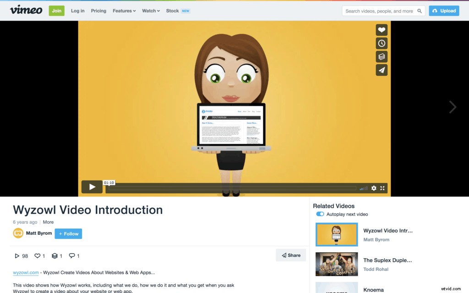
Task: Open the player quality settings gear
Action: tap(374, 188)
